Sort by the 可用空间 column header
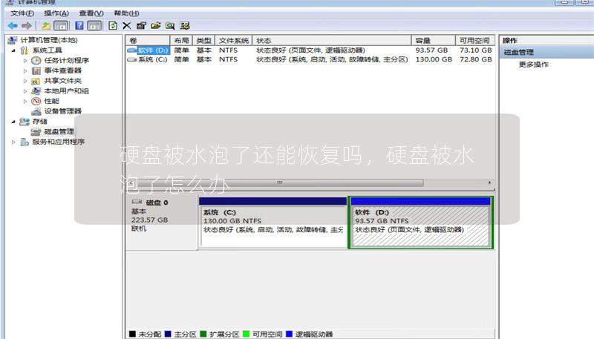The image size is (594, 339). coord(475,41)
